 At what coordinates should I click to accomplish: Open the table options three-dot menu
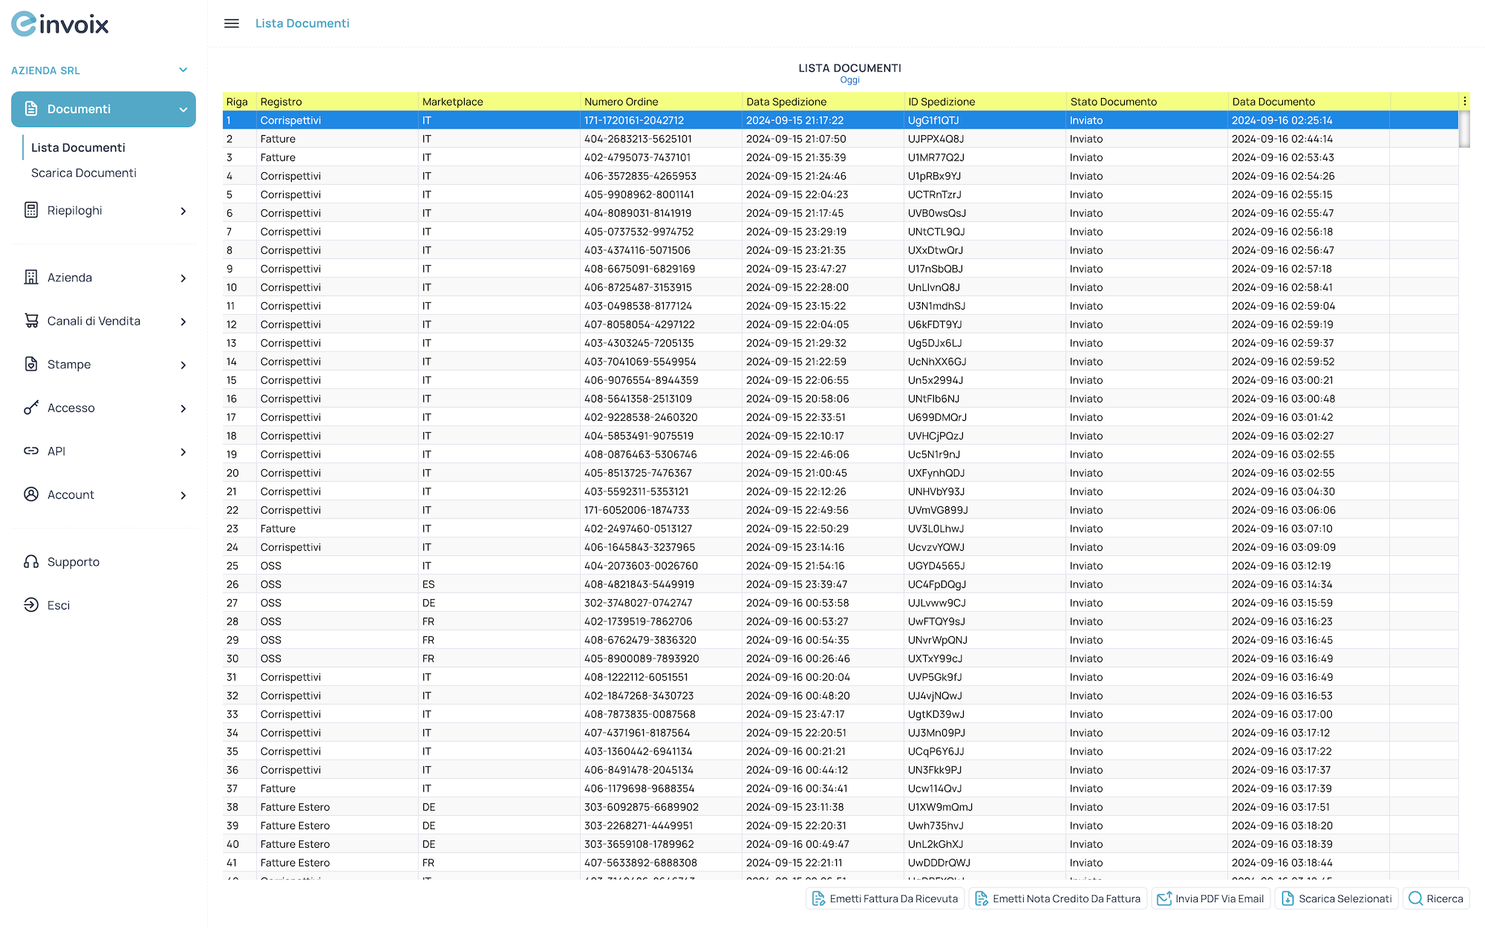tap(1464, 100)
